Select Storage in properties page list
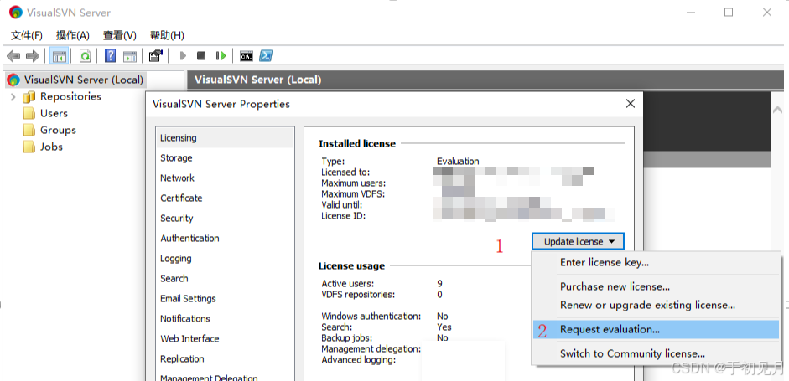789x381 pixels. coord(225,157)
